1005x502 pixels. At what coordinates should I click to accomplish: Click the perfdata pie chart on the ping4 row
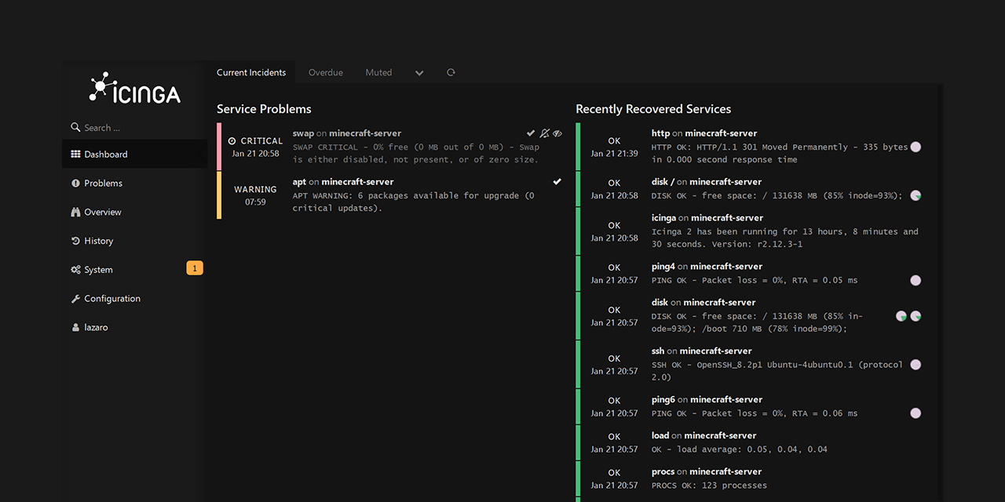coord(915,280)
